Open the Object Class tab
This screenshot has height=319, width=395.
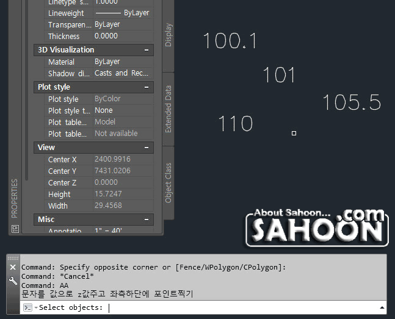coord(169,183)
